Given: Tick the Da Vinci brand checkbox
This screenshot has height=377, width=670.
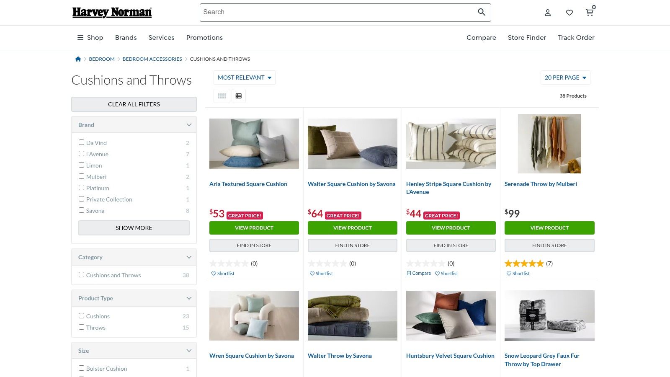Looking at the screenshot, I should 82,142.
